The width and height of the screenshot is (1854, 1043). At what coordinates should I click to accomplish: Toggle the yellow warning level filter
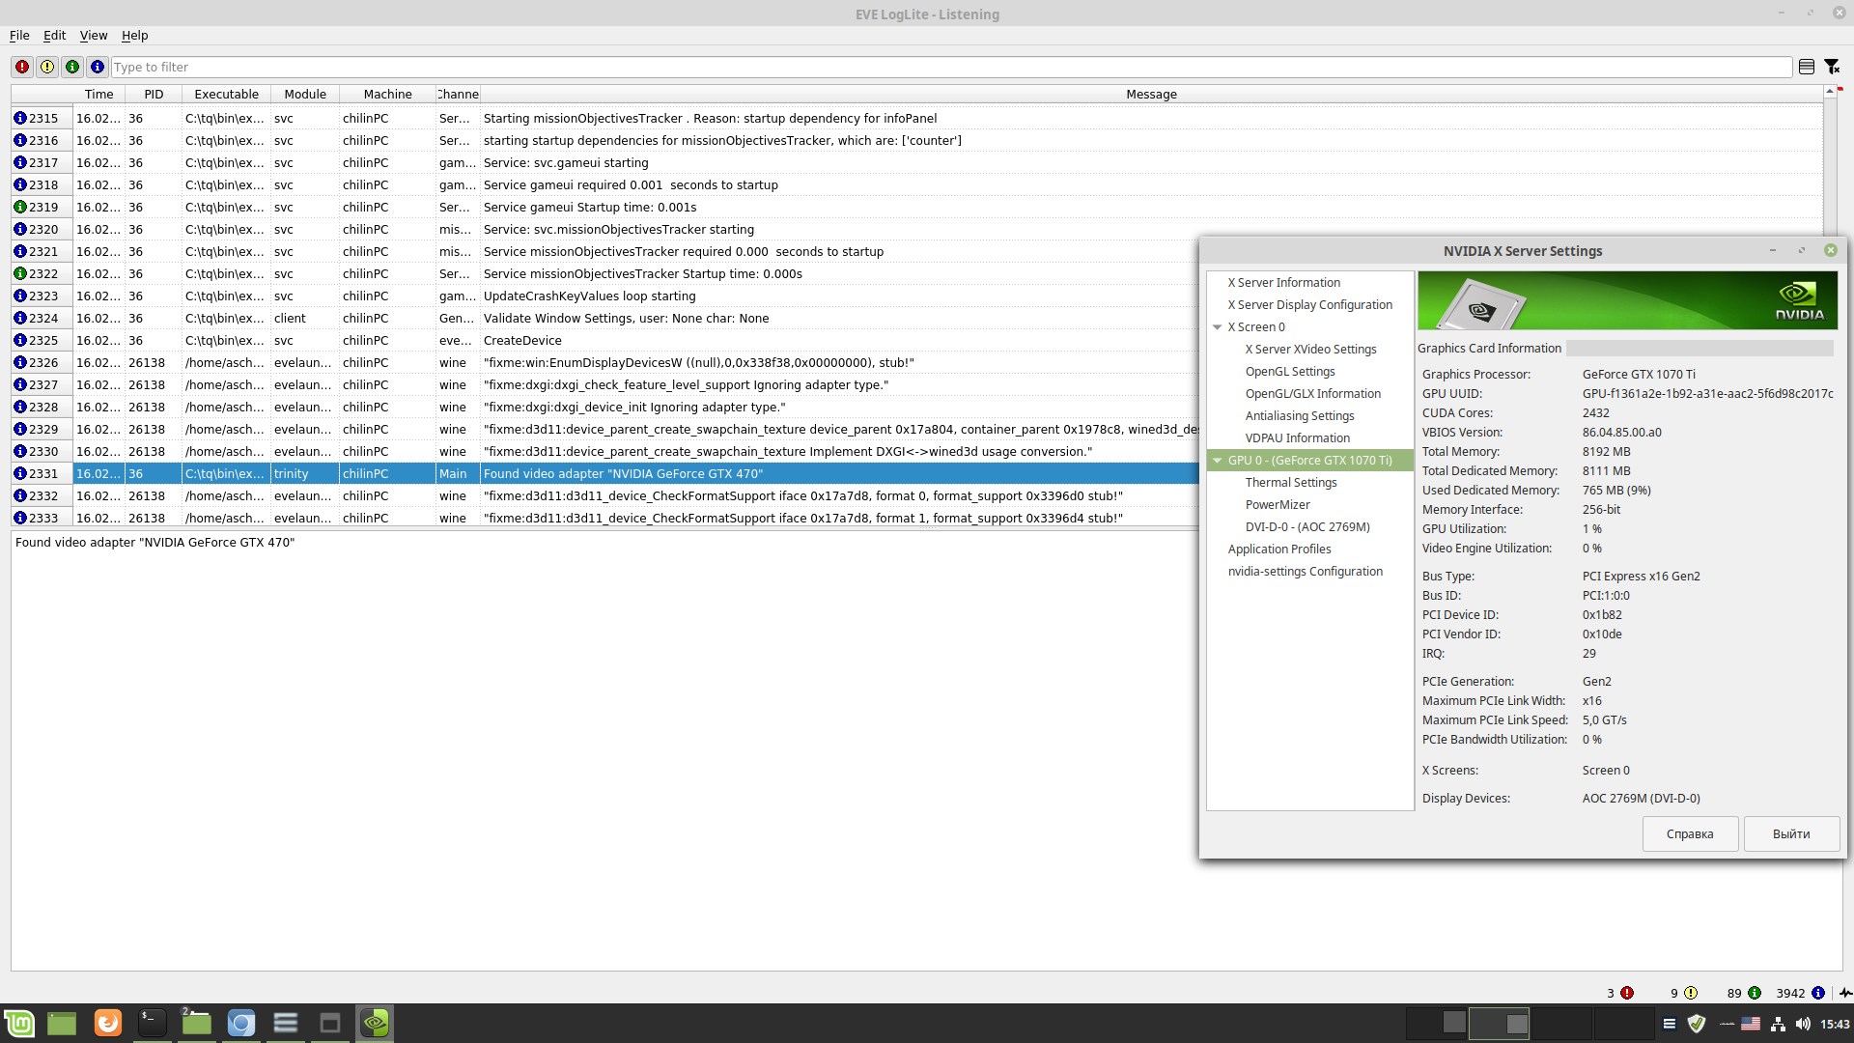click(x=47, y=67)
